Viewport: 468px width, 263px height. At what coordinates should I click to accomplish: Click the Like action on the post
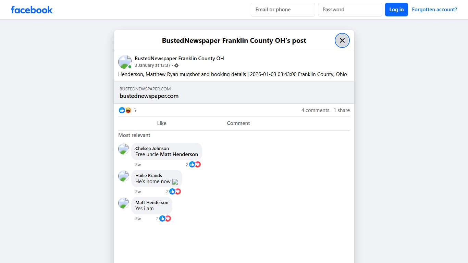click(161, 123)
